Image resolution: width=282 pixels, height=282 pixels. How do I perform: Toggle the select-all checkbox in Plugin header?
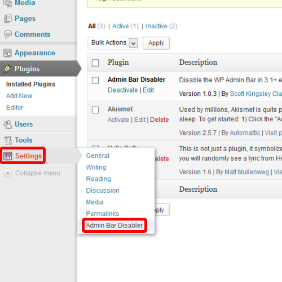point(95,63)
